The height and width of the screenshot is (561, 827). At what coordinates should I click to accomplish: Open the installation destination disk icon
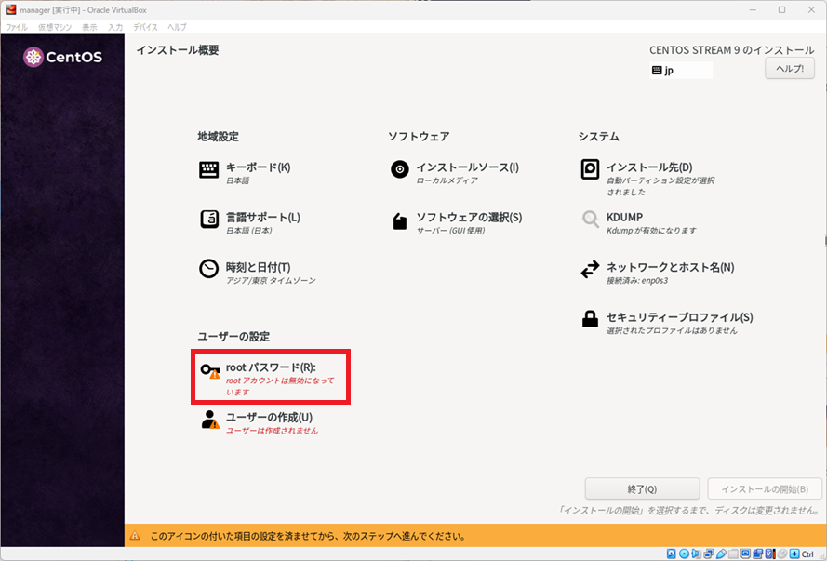(590, 169)
